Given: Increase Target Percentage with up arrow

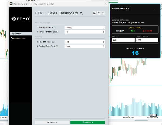Looking at the screenshot, I should pos(104,31).
